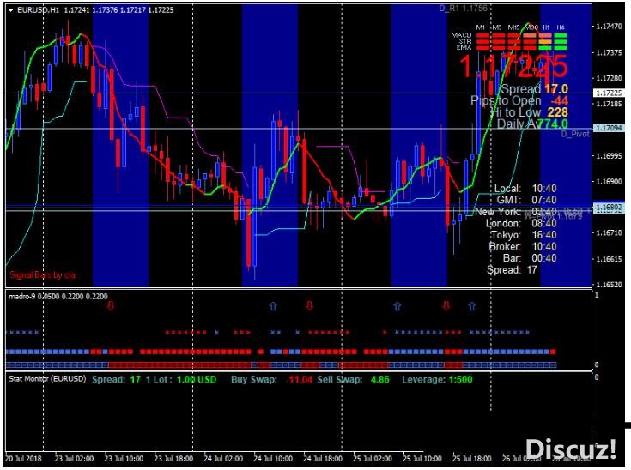Viewport: 631px width, 470px height.
Task: Click the current price tag 1.17225
Action: 611,93
